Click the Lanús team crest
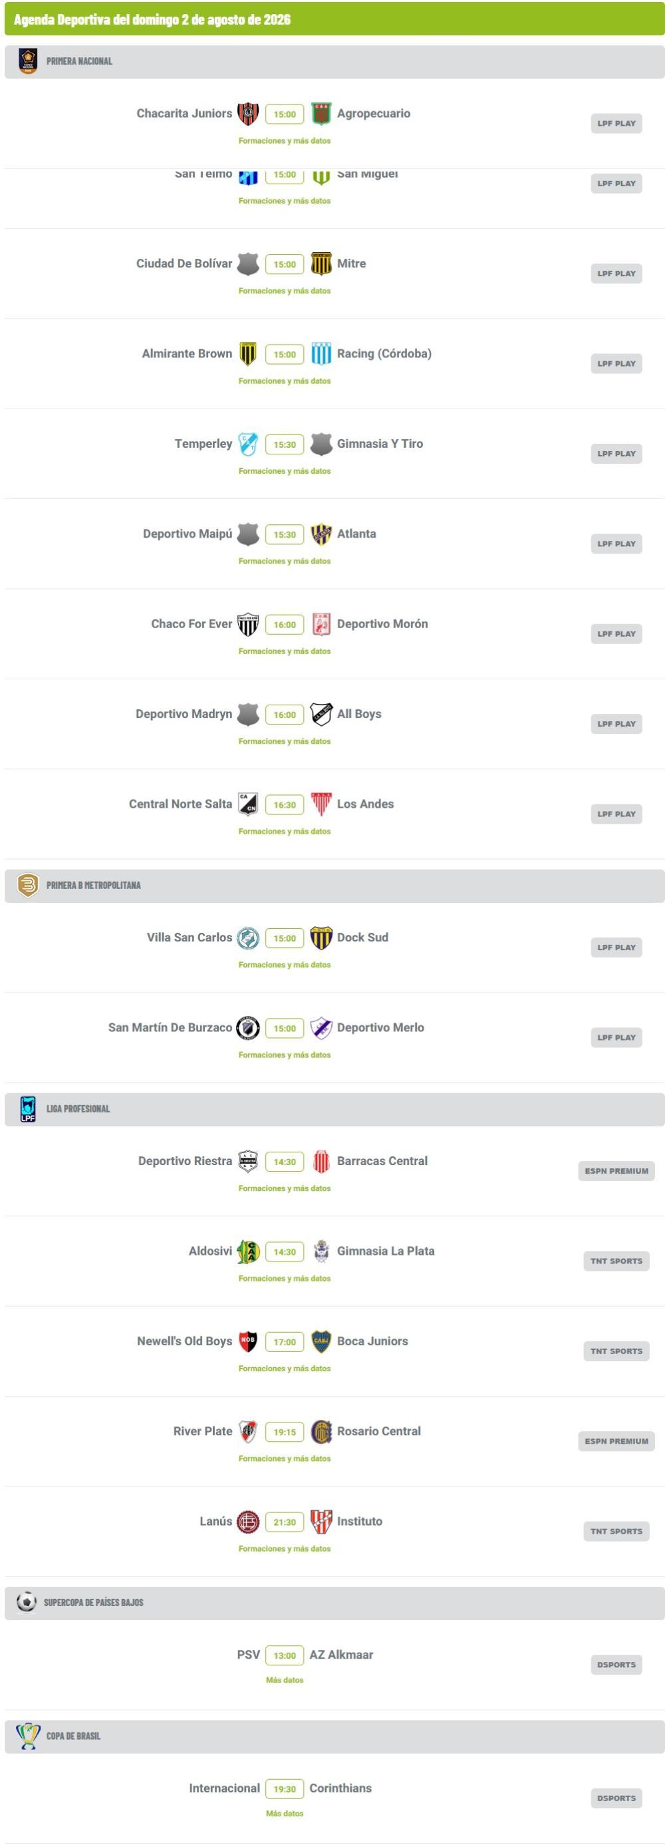The image size is (665, 1845). coord(247,1522)
